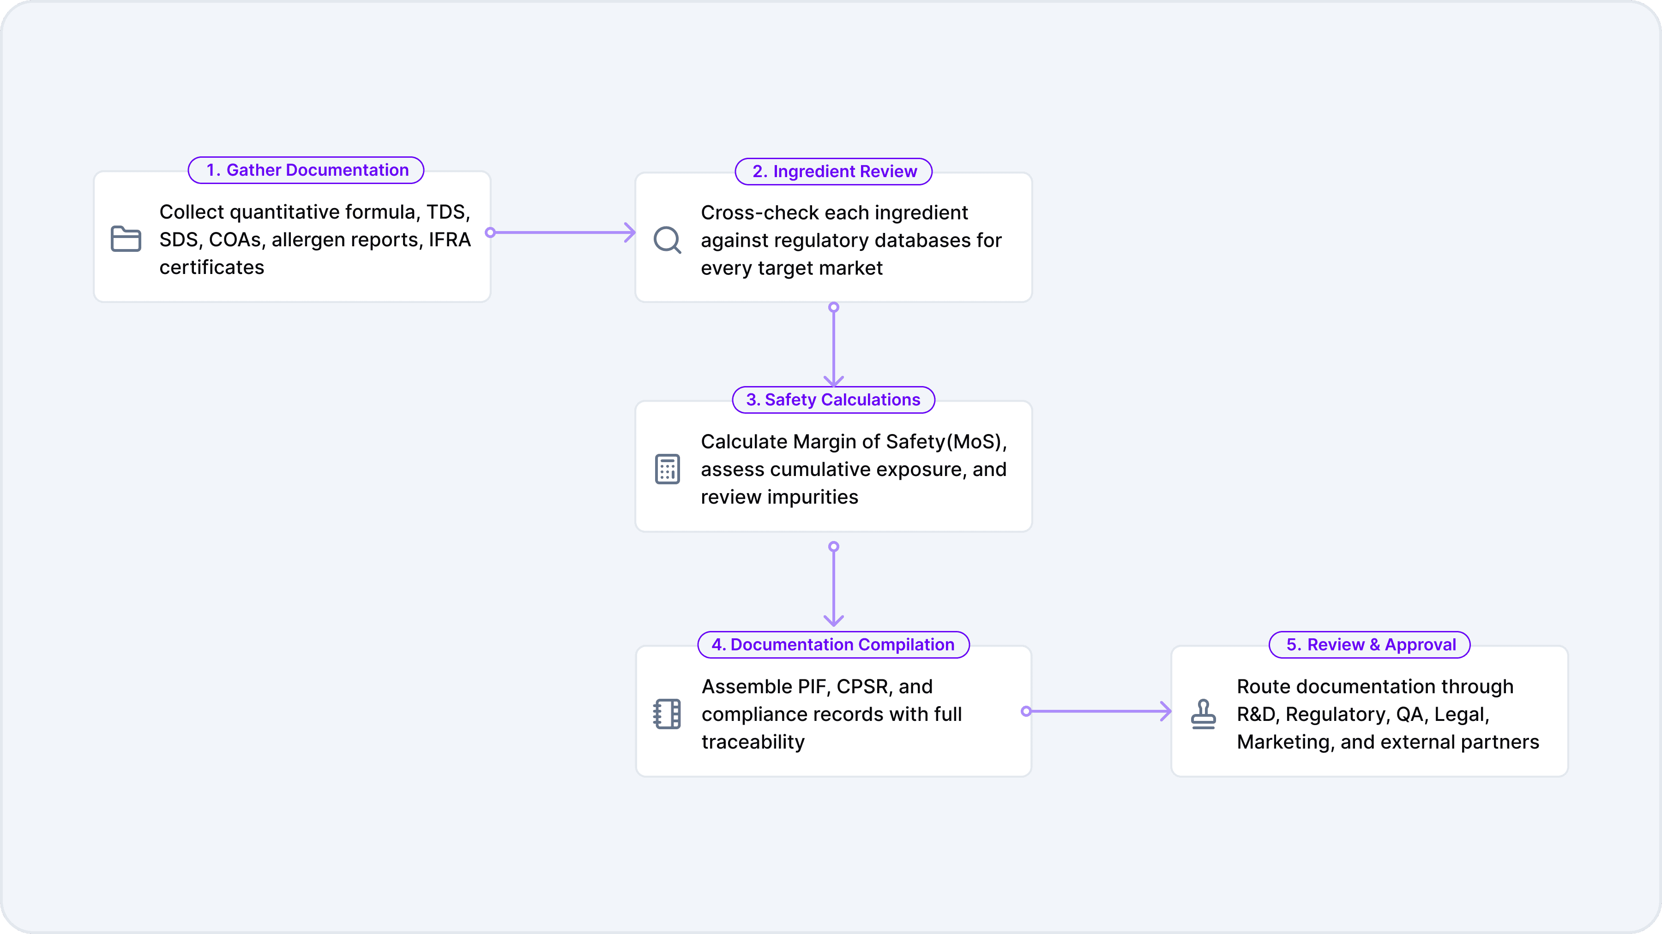1662x934 pixels.
Task: Click the magnifying glass search icon
Action: [667, 240]
